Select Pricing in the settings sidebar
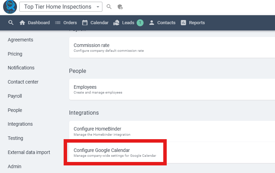 point(15,54)
